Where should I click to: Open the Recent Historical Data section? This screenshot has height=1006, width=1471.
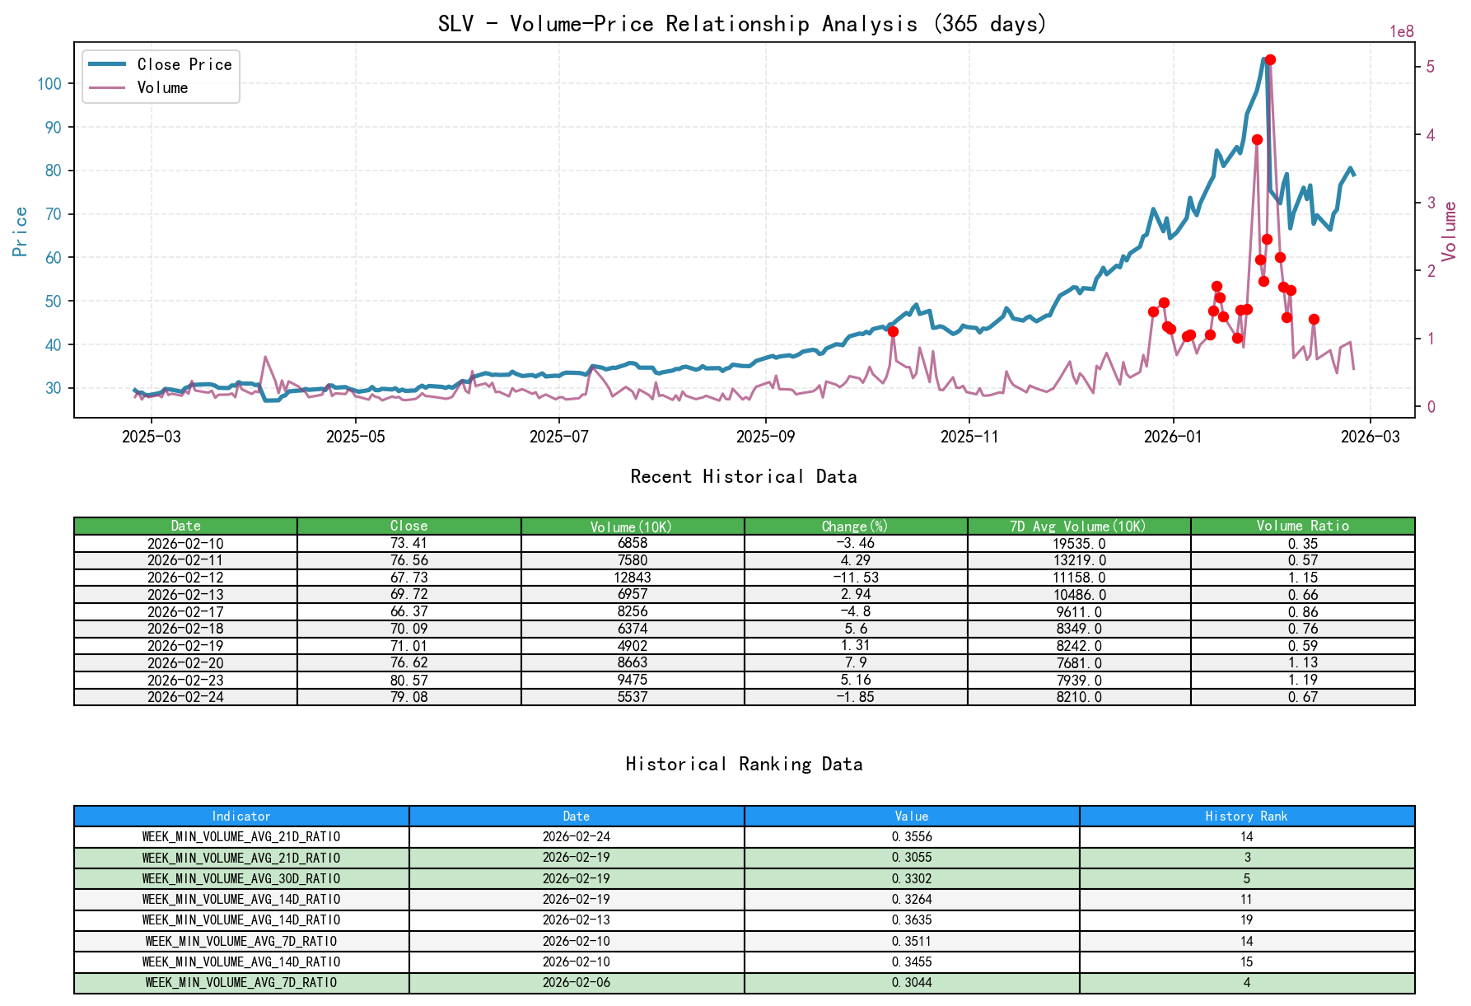pyautogui.click(x=743, y=476)
